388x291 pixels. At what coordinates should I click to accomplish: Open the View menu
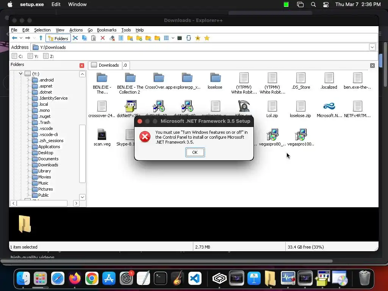(x=60, y=30)
